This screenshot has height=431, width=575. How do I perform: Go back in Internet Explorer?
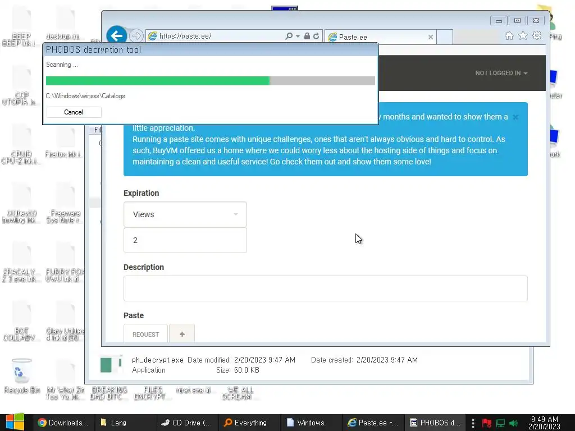[117, 35]
